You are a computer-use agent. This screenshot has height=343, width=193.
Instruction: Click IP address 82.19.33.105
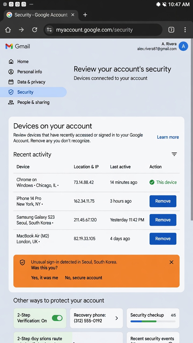(84, 239)
